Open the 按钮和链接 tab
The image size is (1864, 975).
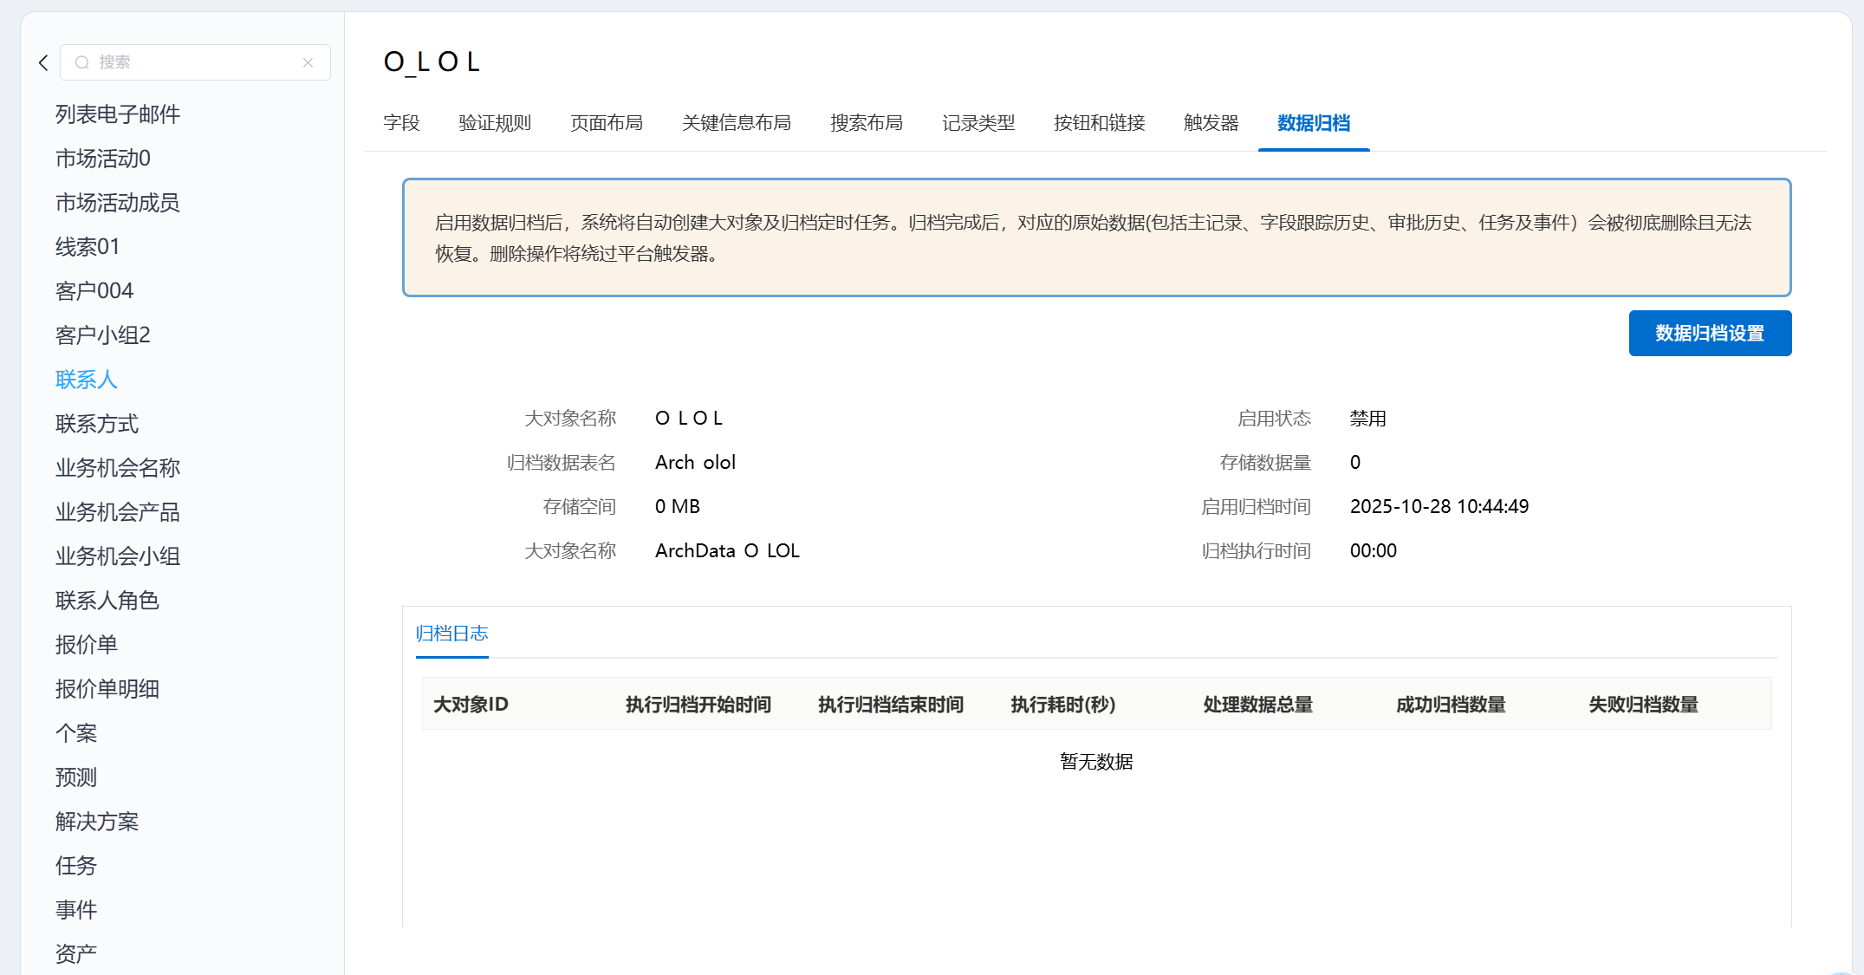click(x=1099, y=123)
